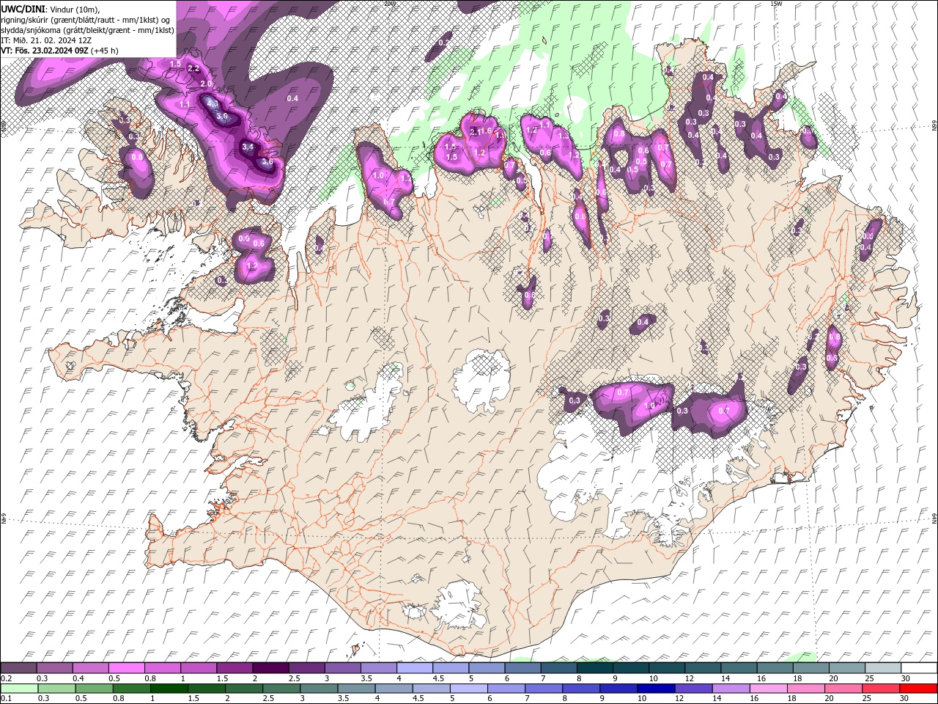
Task: Click the 1.9 value on the north coast
Action: click(x=501, y=135)
